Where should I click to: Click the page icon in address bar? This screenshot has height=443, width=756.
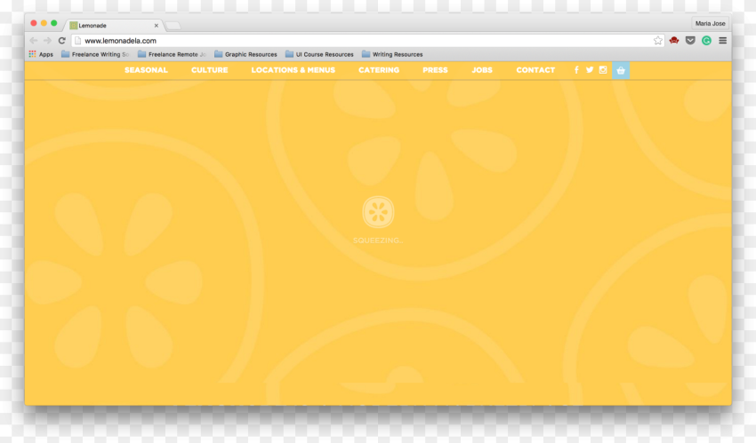click(77, 41)
